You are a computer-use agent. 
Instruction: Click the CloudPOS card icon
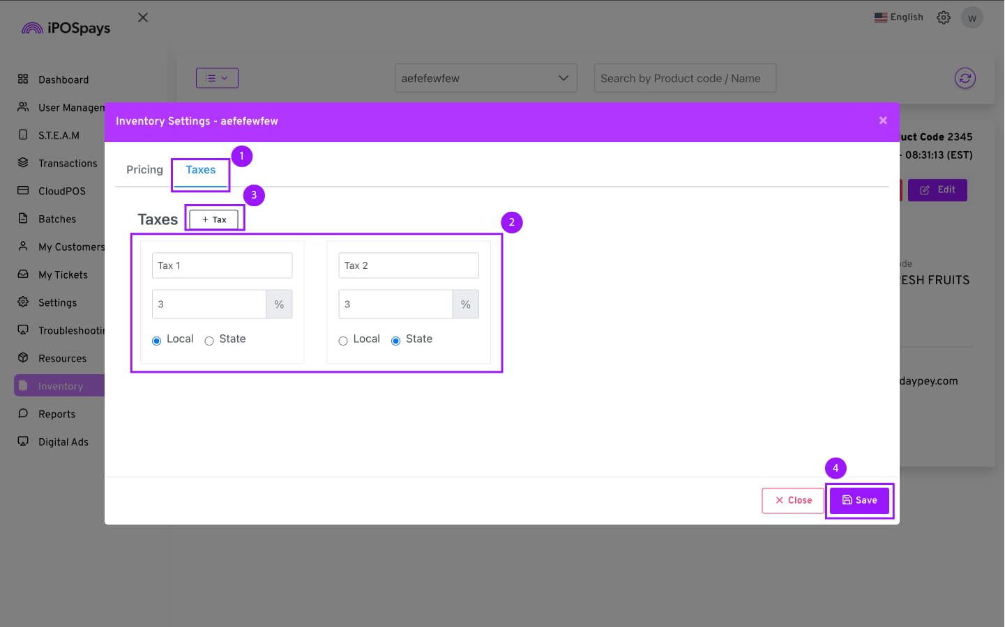point(23,191)
